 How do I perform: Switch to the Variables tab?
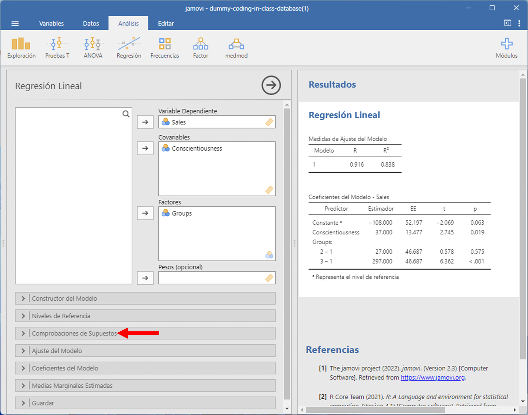[51, 24]
